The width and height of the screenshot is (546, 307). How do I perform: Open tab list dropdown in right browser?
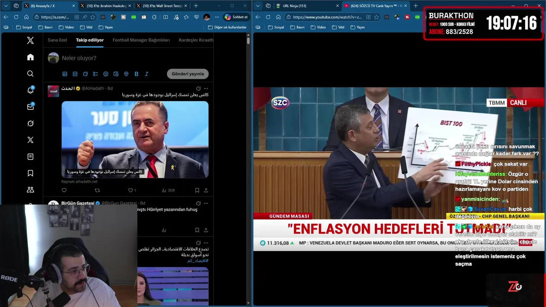pos(258,6)
